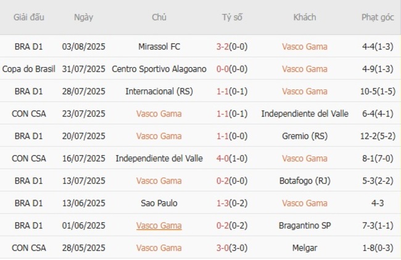The width and height of the screenshot is (401, 260).
Task: Select Gremio (RS) away team
Action: [x=305, y=136]
